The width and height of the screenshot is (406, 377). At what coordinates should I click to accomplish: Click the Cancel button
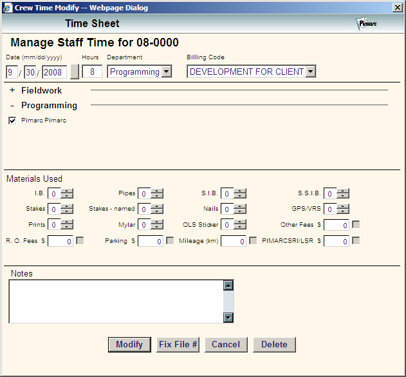[226, 345]
